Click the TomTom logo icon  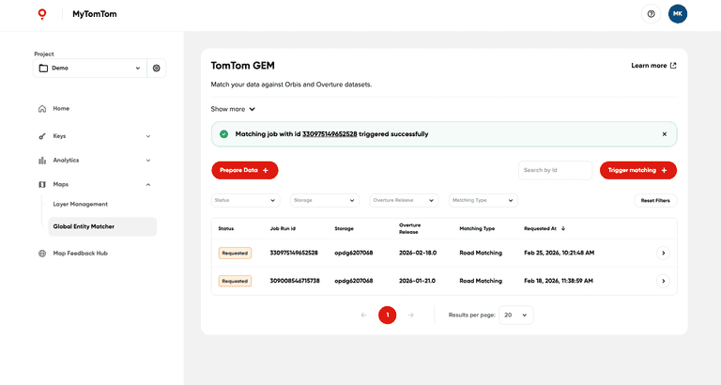coord(41,14)
